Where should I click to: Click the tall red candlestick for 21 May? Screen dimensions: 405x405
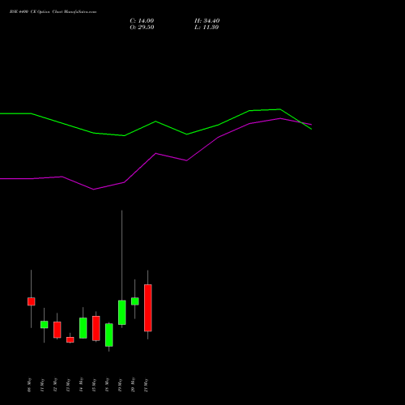148,308
